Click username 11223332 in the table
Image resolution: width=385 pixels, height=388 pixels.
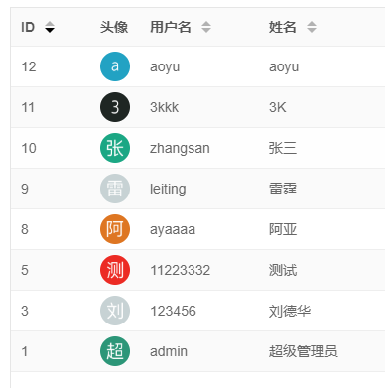[181, 270]
